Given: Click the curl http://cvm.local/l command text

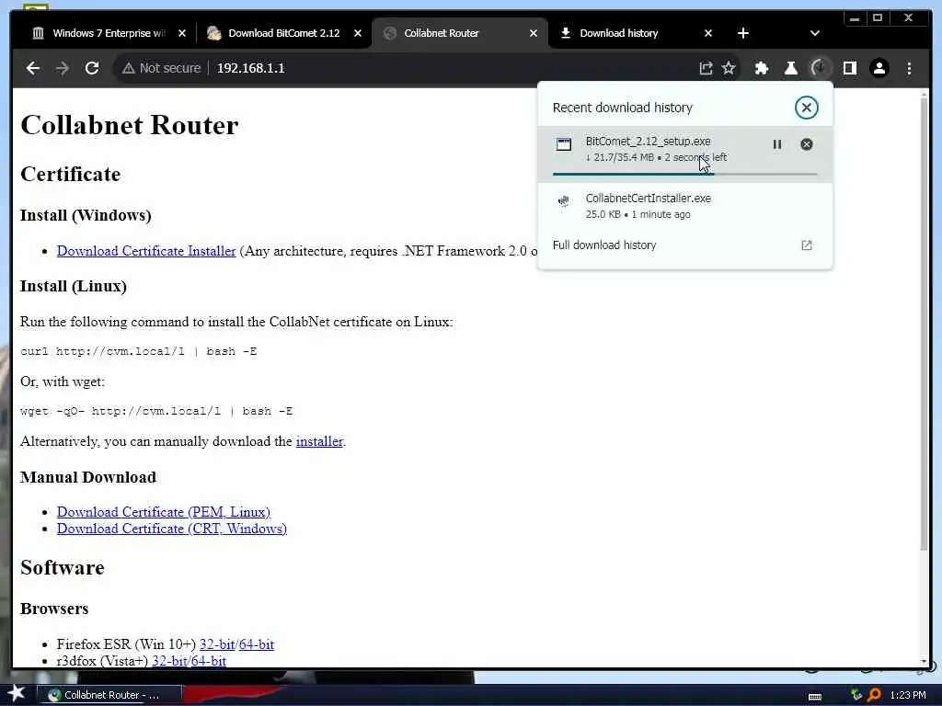Looking at the screenshot, I should (x=139, y=351).
